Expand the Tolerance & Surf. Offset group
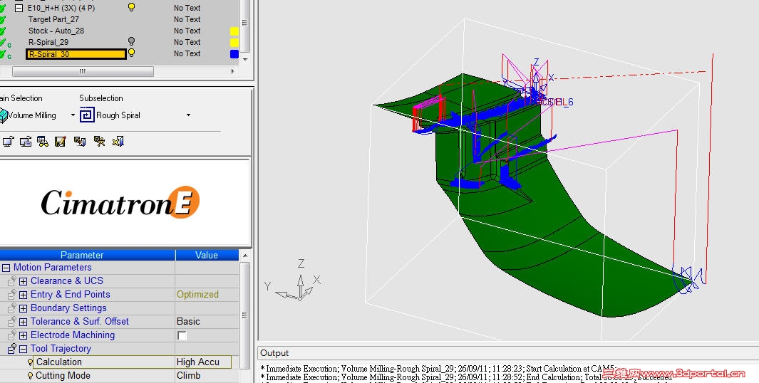Viewport: 759px width, 383px height. [x=24, y=322]
